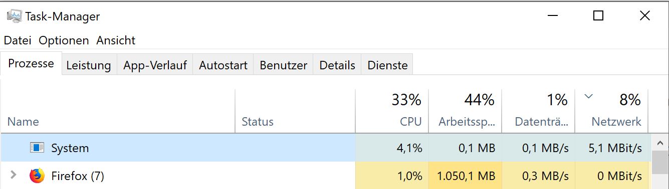Switch to the Leistung tab

click(x=89, y=65)
